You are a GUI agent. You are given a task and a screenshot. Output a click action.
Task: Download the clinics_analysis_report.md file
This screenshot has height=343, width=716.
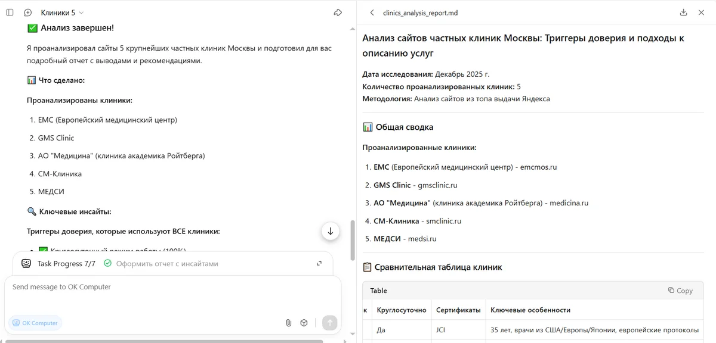point(684,13)
